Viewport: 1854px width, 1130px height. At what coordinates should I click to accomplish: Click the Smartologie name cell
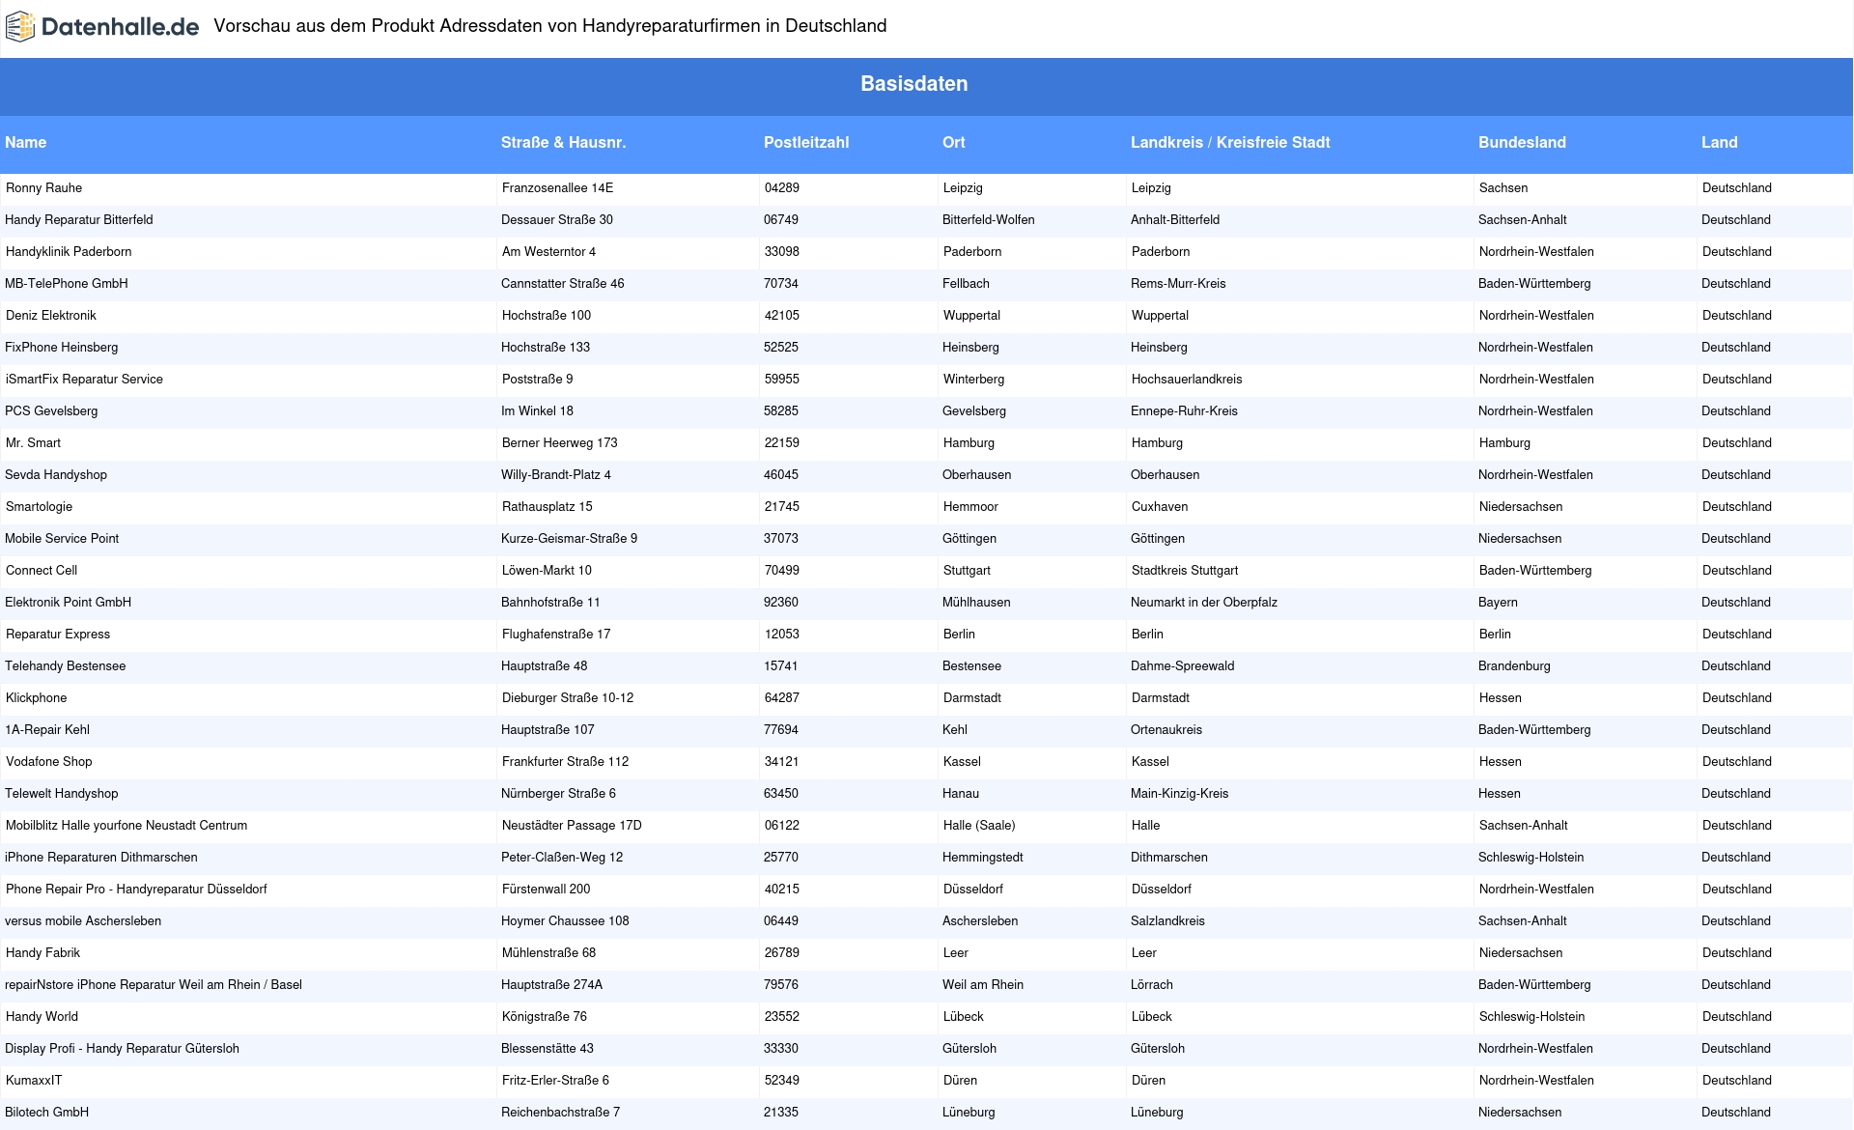pos(40,507)
